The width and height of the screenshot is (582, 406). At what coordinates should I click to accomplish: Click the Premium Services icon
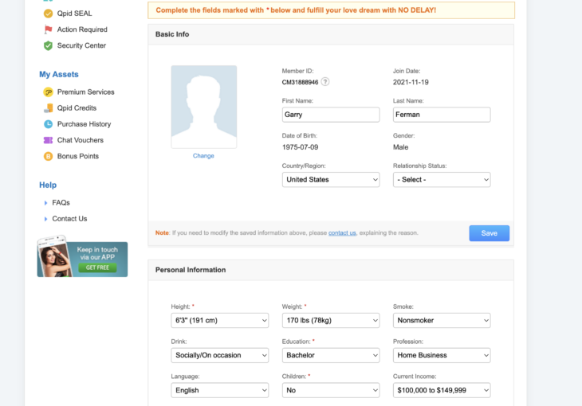tap(49, 92)
